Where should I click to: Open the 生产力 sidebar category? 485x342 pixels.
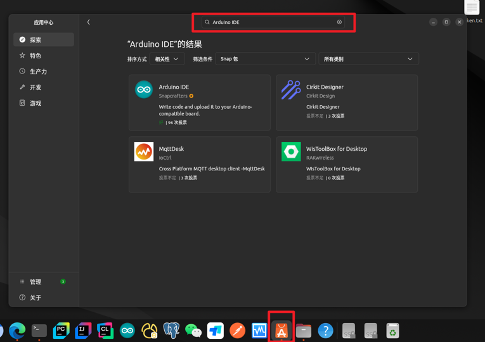point(44,72)
